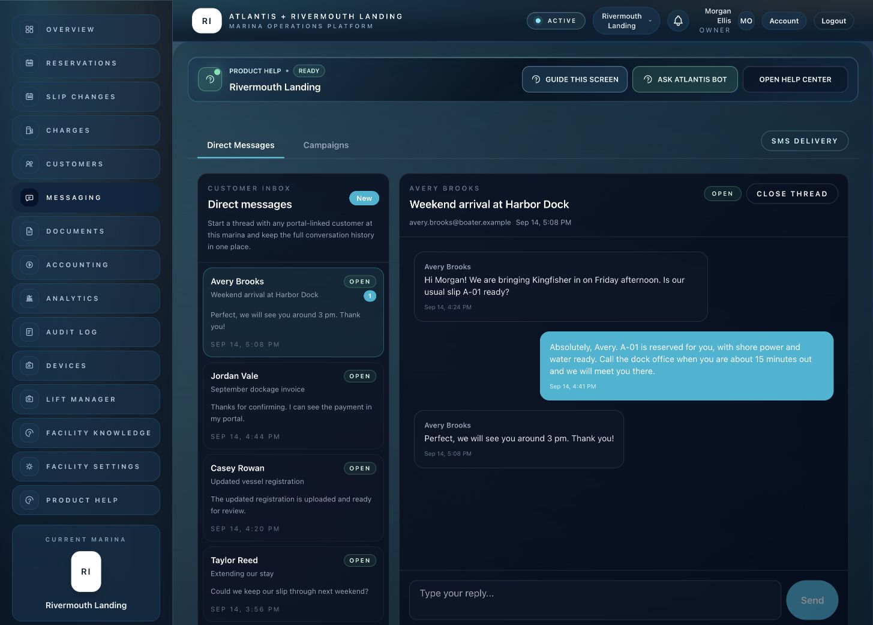Close the Avery Brooks thread
Image resolution: width=873 pixels, height=625 pixels.
tap(792, 194)
